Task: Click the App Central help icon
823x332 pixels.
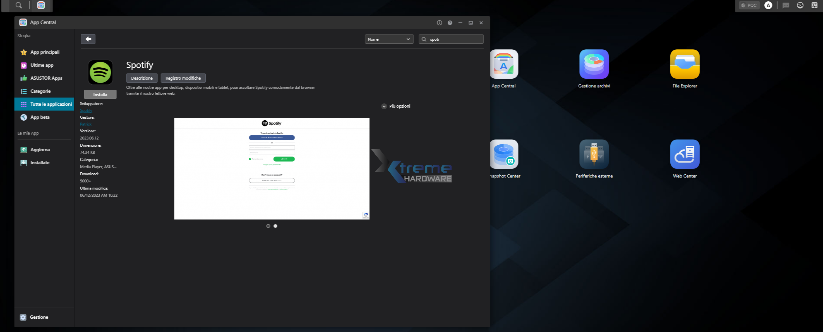Action: pos(450,23)
